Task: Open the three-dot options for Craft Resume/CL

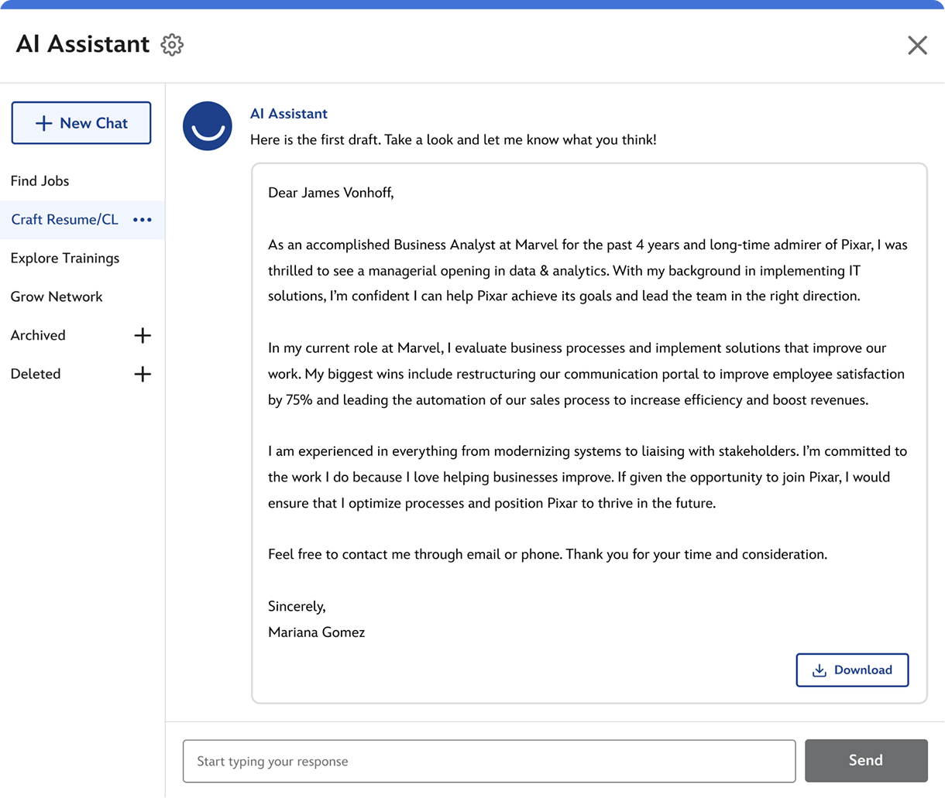Action: [x=143, y=220]
